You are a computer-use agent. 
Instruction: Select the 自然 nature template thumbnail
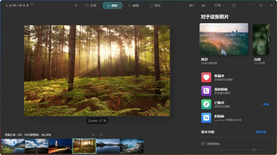tap(261, 39)
